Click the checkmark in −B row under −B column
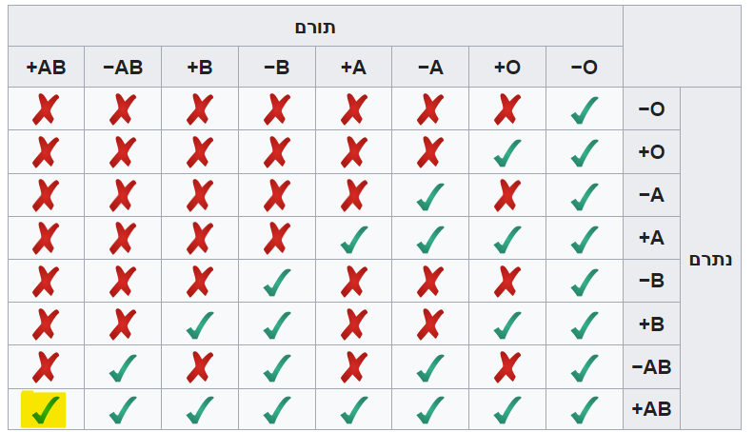754x432 pixels. pyautogui.click(x=276, y=281)
